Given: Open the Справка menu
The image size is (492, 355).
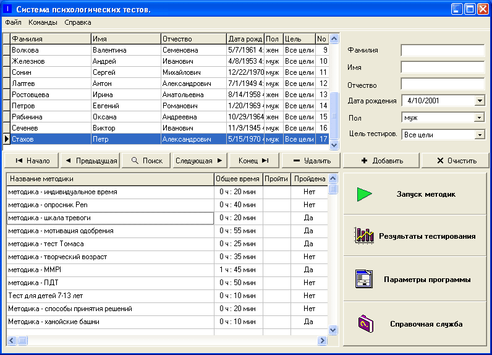Looking at the screenshot, I should pyautogui.click(x=78, y=23).
